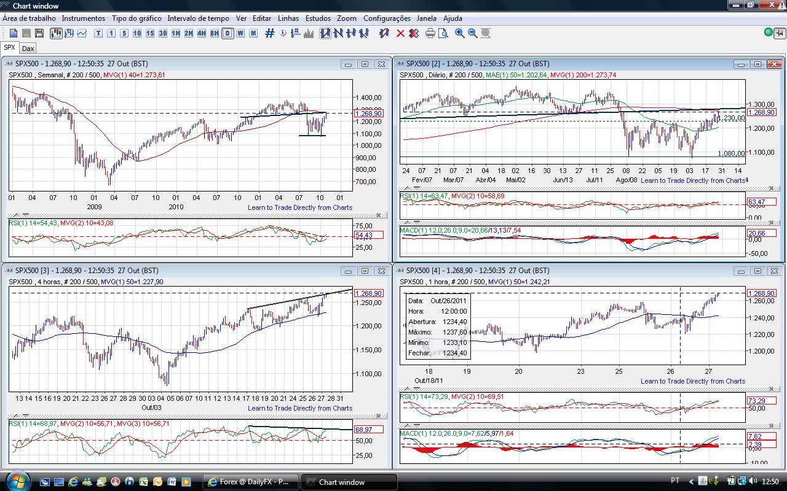Set 8H interval button
787x491 pixels.
pos(215,33)
